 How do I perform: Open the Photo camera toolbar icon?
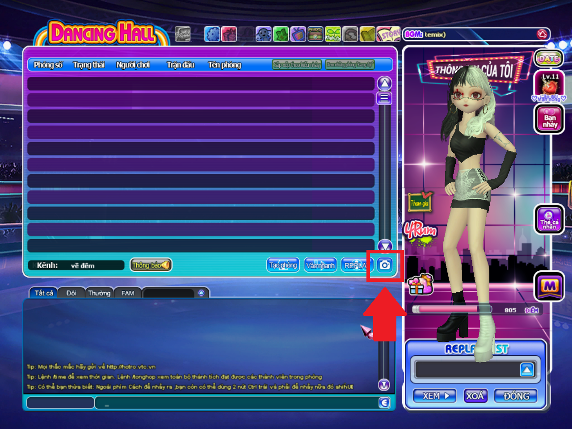pyautogui.click(x=315, y=34)
